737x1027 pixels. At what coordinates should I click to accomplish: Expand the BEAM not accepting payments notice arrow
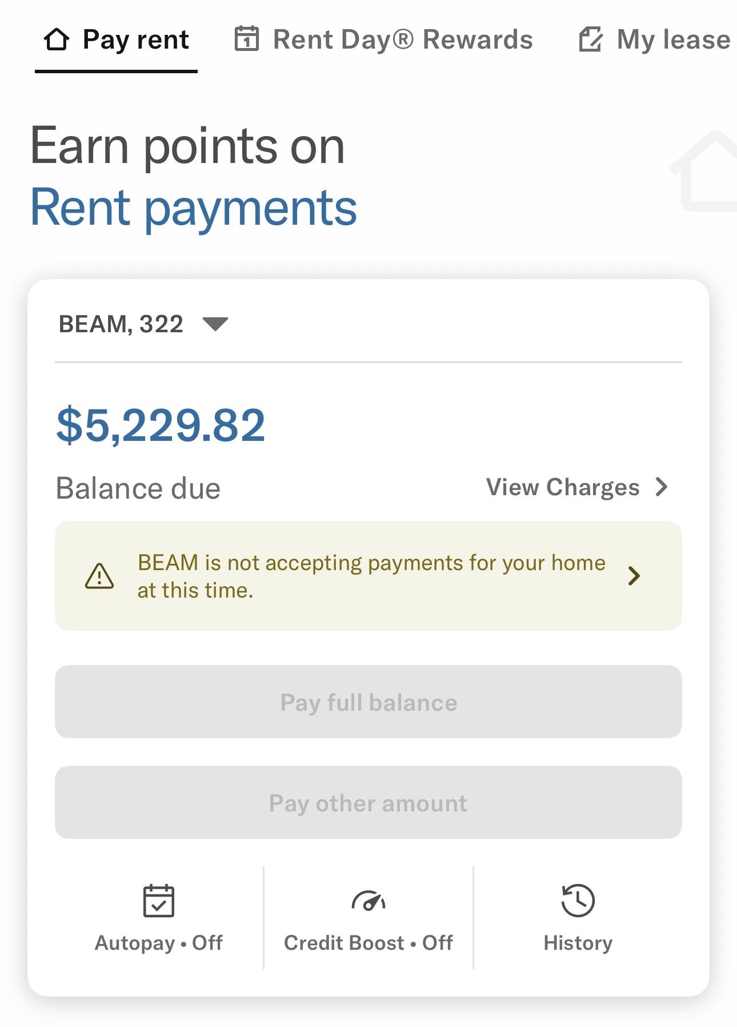634,576
